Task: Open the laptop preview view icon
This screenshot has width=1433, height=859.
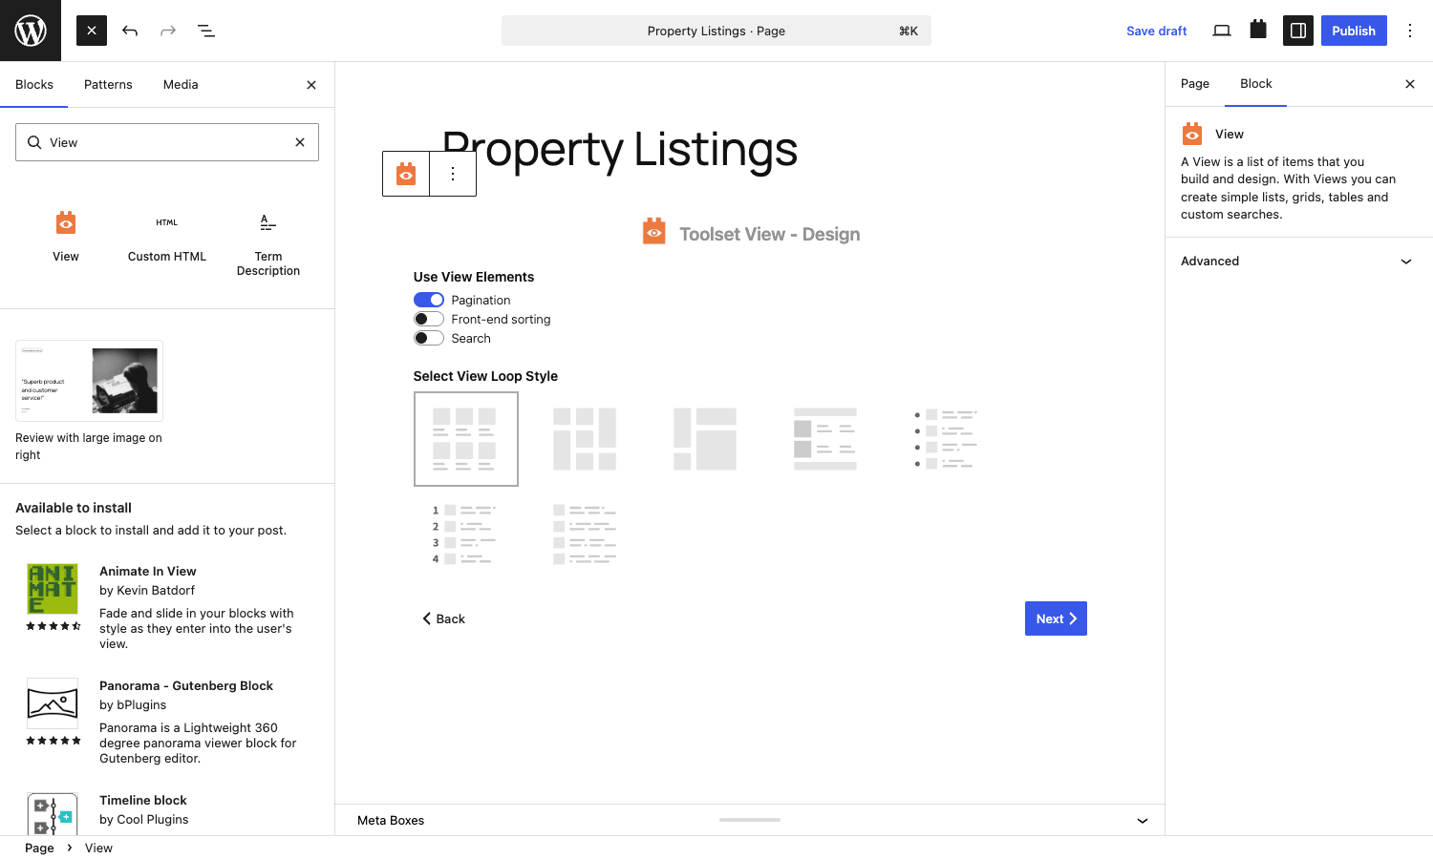Action: (1222, 31)
